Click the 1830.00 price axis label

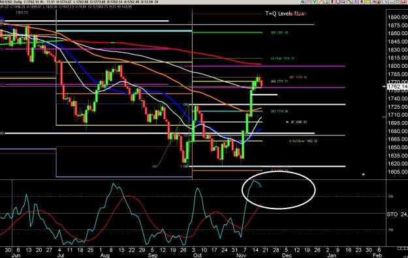click(x=398, y=50)
